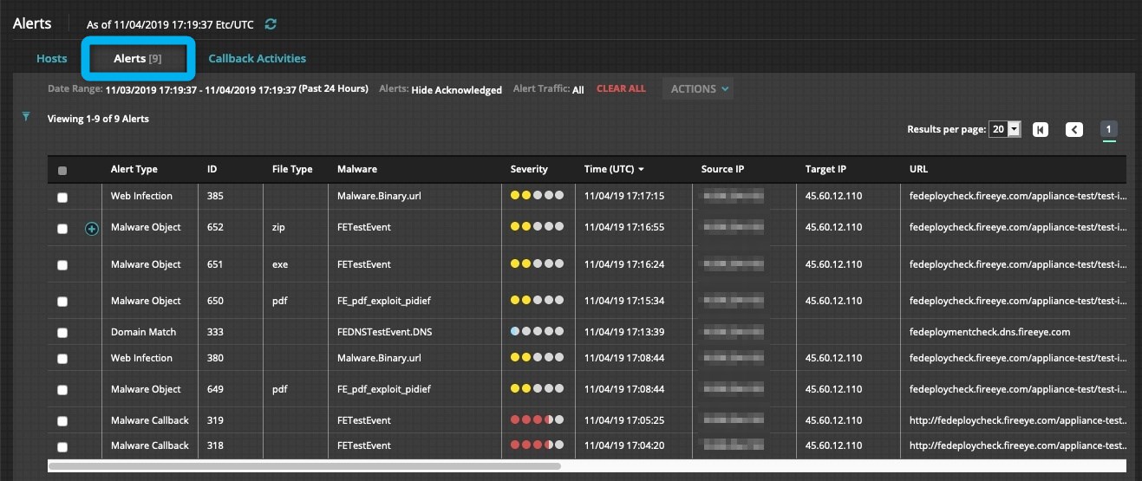Check Malware Callback alert 319 checkbox

pos(62,421)
